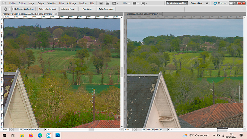
Task: Launch Adobe Bridge from the application bar
Action: point(101,3)
